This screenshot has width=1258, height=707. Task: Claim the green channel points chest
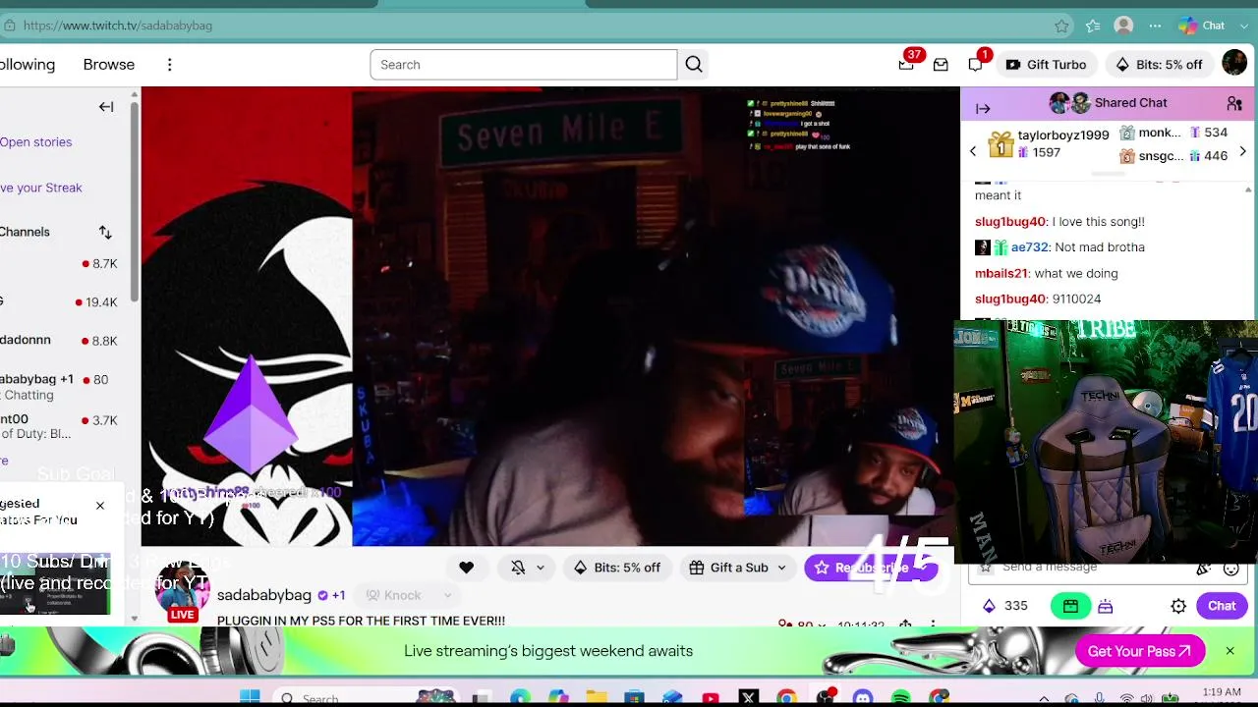(1070, 606)
